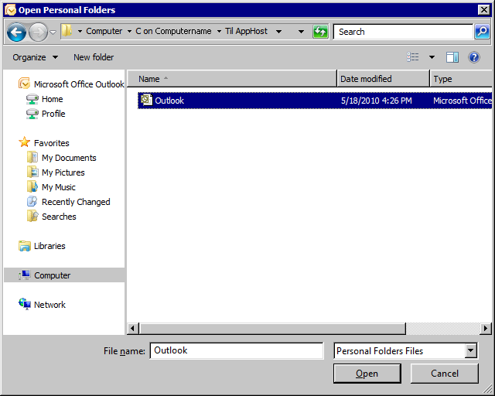
Task: Click the Favorites star icon
Action: pyautogui.click(x=24, y=142)
